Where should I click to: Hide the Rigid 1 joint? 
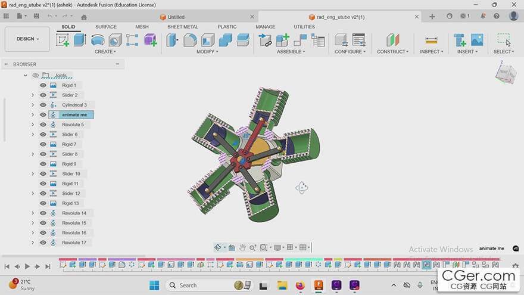(43, 85)
